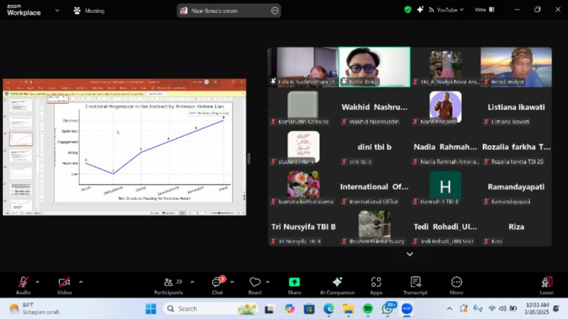Open the Transcript panel
This screenshot has height=319, width=568.
point(415,285)
